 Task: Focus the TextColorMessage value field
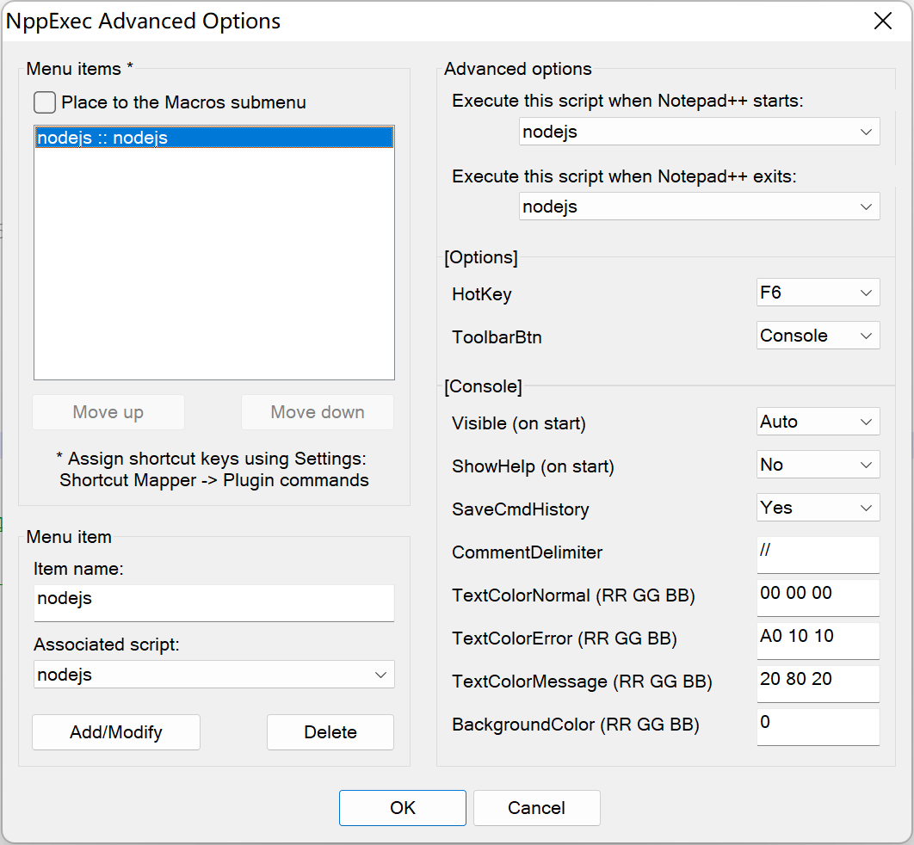pyautogui.click(x=818, y=683)
